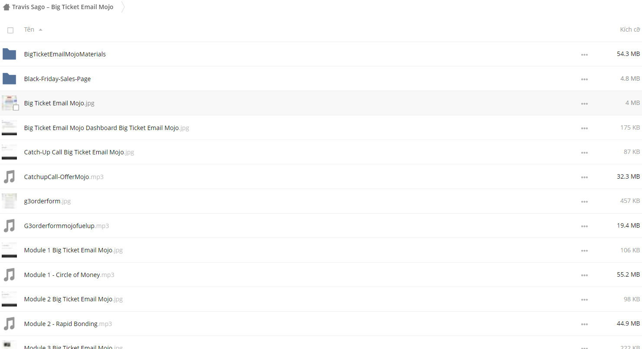642x349 pixels.
Task: Click thumbnail of Big Ticket Email Mojo Dashboard image
Action: click(x=9, y=128)
